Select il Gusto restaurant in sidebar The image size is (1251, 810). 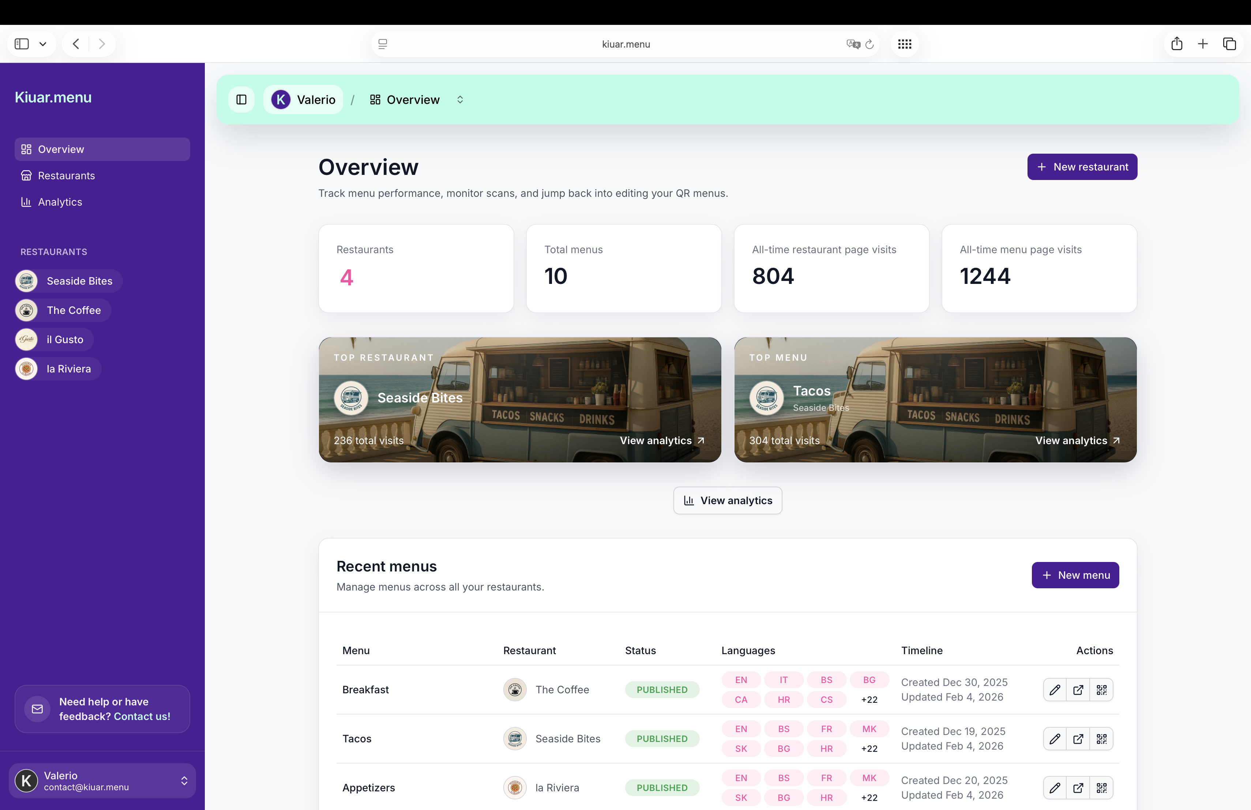[x=65, y=340]
